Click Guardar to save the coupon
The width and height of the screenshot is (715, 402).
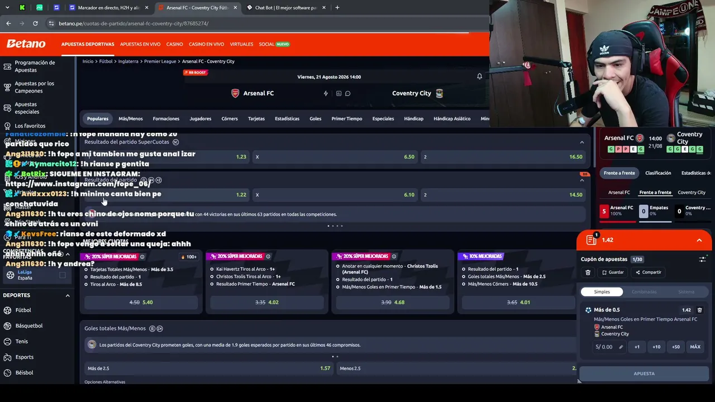point(613,272)
